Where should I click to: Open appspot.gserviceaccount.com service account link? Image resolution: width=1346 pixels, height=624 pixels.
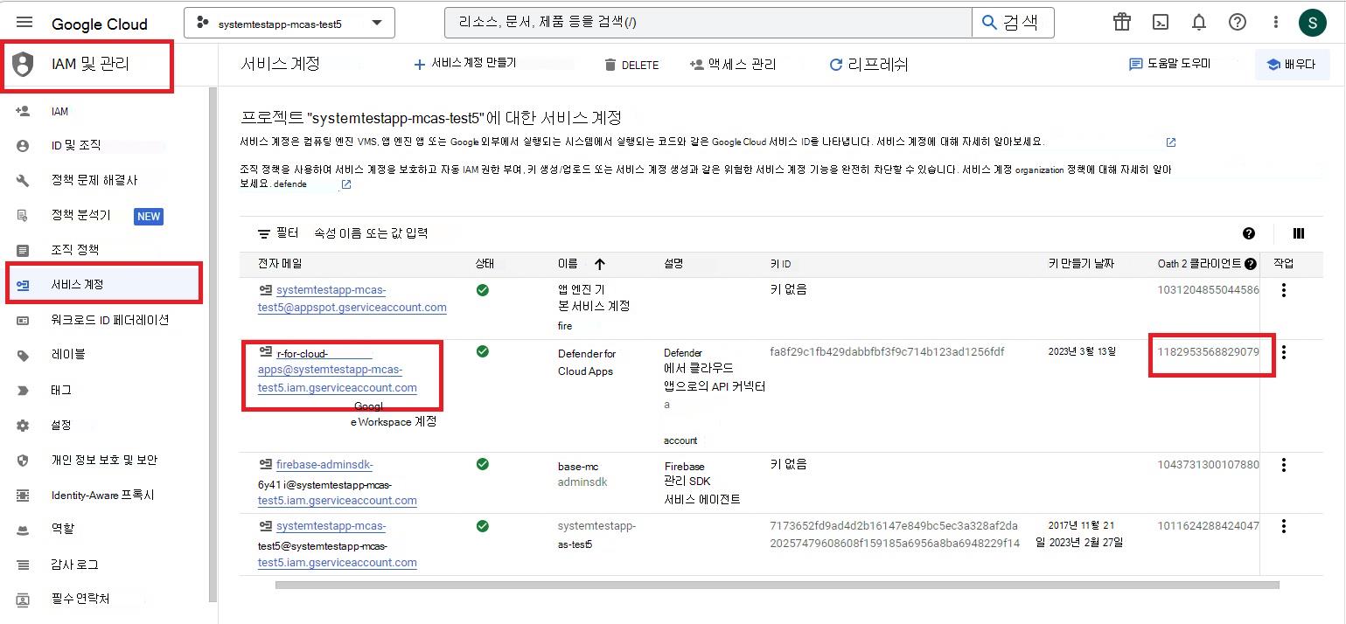tap(352, 299)
